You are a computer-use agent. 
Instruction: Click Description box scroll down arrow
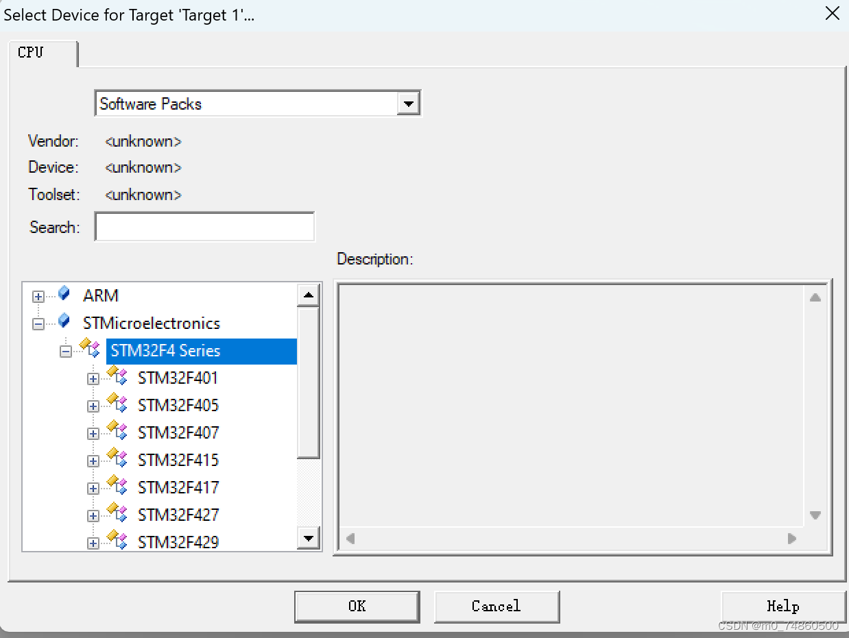pyautogui.click(x=815, y=515)
